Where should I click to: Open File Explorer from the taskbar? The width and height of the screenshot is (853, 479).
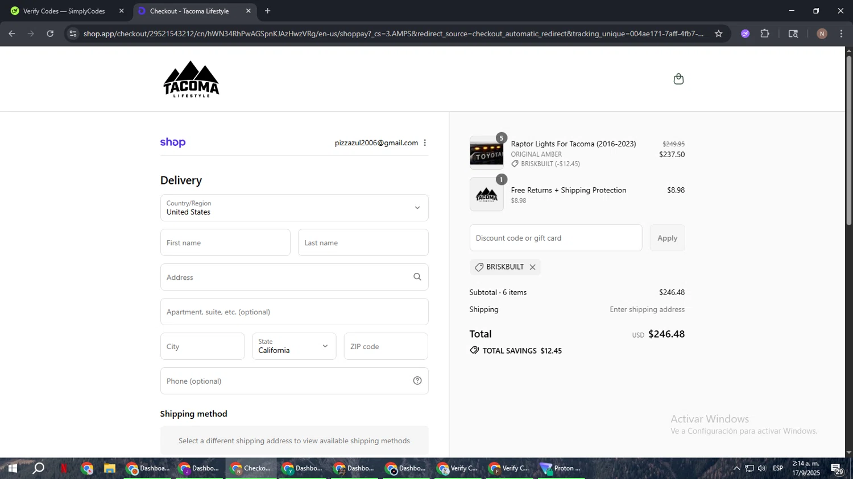109,468
